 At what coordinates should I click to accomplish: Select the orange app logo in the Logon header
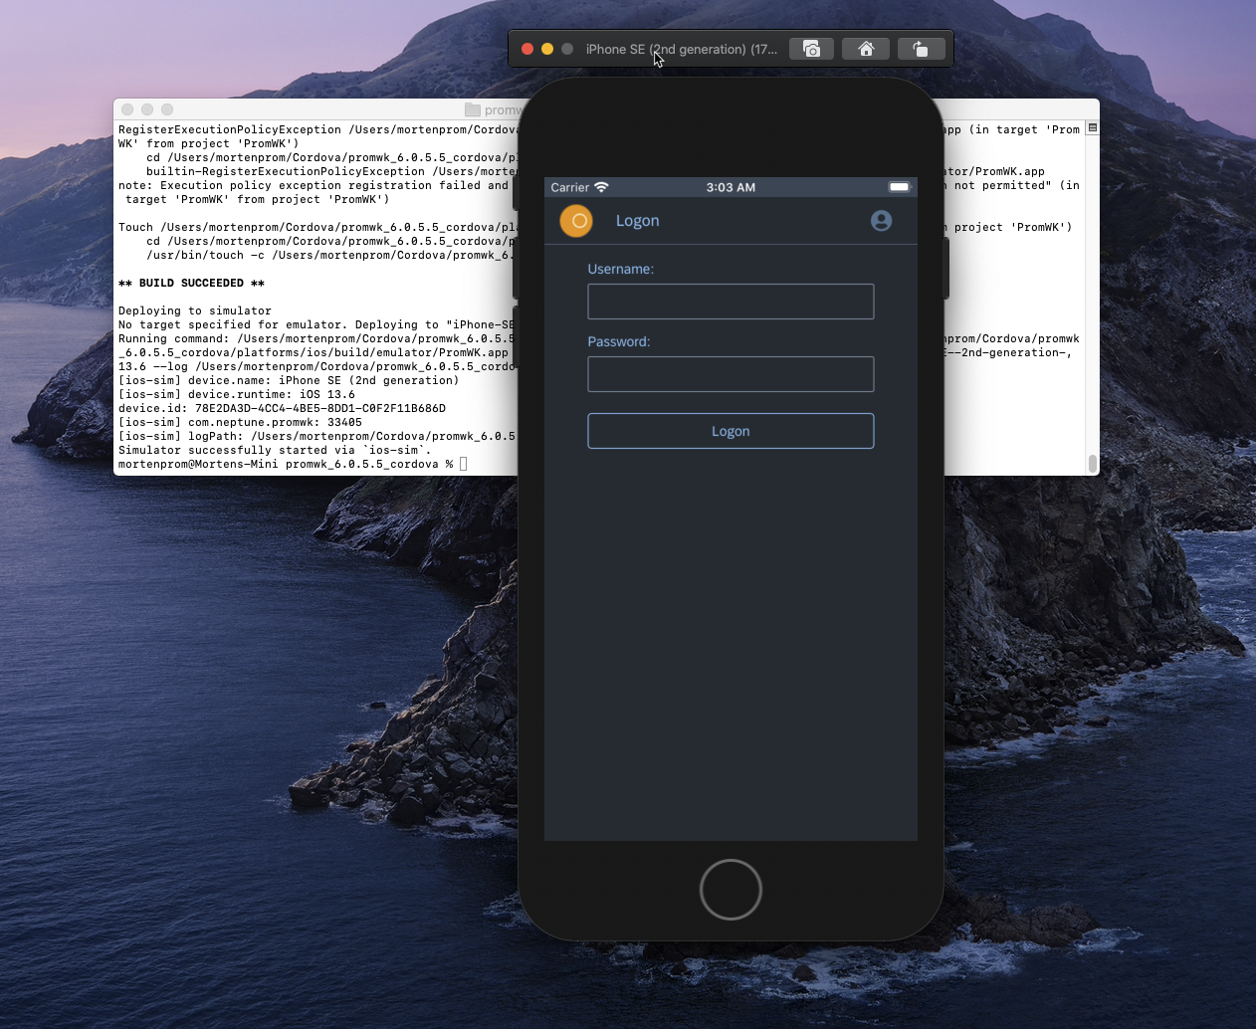pos(576,221)
